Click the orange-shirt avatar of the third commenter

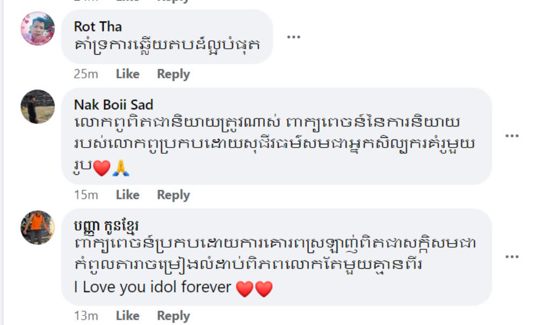tap(38, 227)
